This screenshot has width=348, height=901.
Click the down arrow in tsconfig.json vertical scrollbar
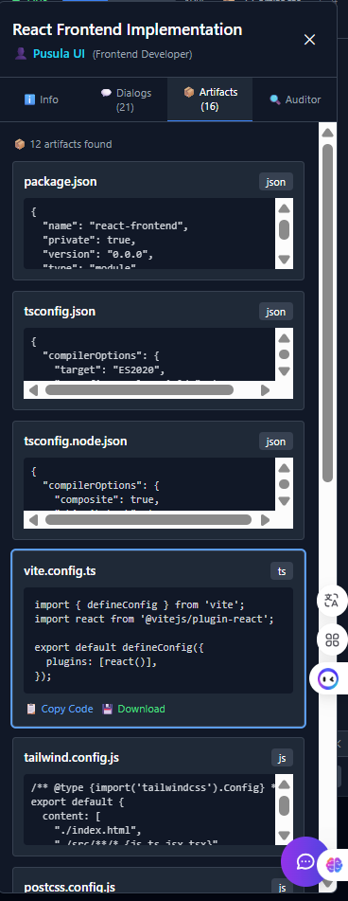[284, 370]
